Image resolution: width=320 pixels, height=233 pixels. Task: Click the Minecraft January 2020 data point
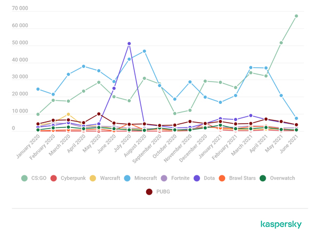(x=38, y=89)
